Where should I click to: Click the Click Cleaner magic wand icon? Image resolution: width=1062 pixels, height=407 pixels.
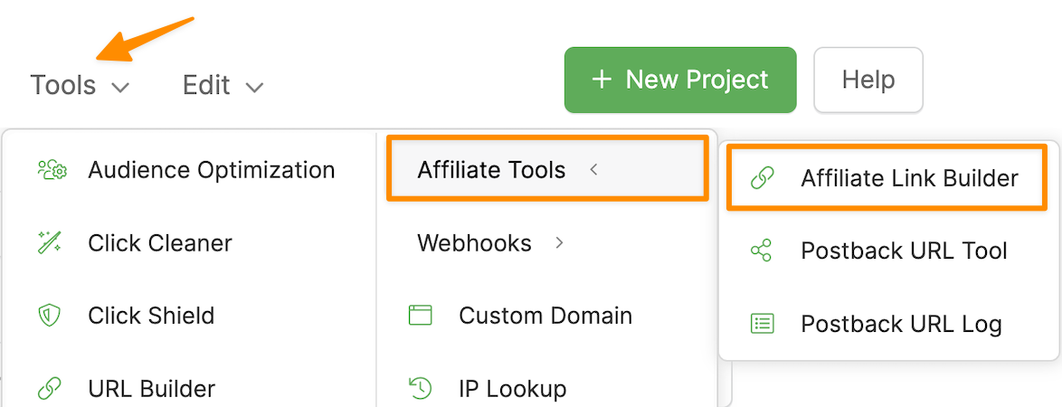(x=49, y=243)
